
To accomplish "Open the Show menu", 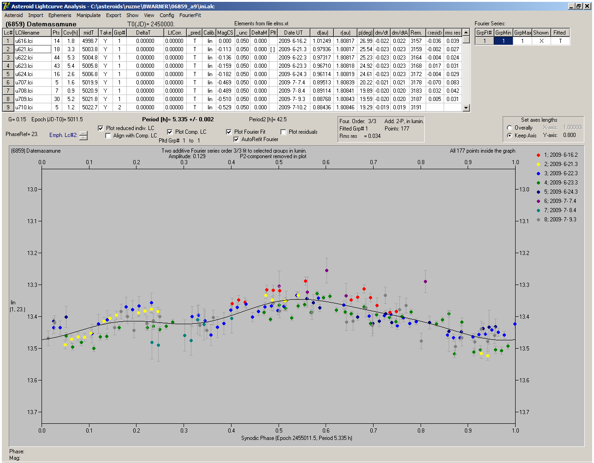I will click(132, 15).
